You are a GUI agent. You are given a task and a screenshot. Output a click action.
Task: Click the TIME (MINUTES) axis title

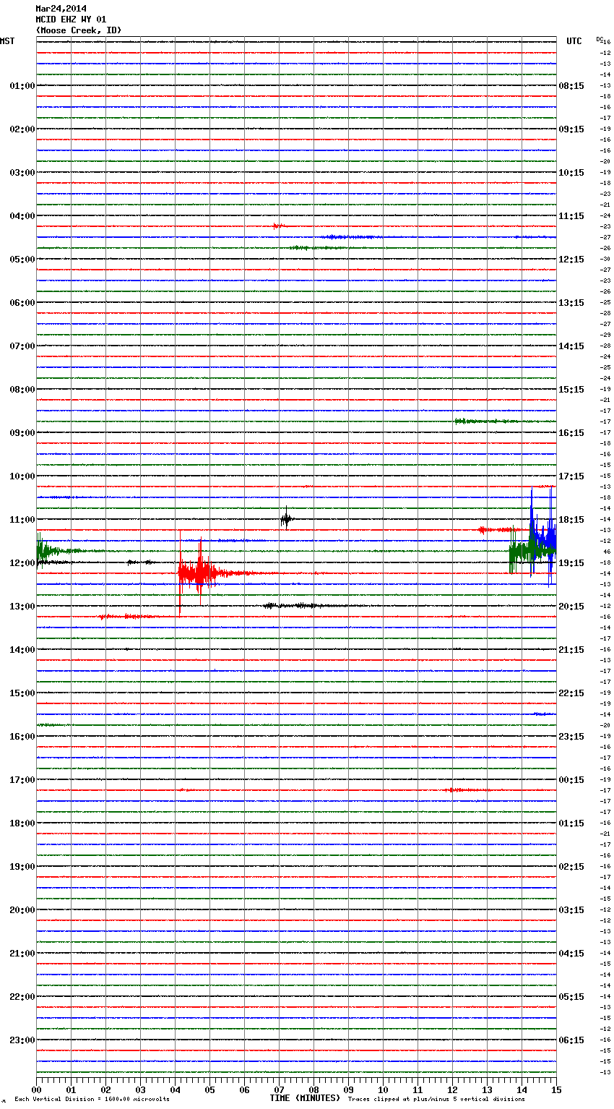305,1098
